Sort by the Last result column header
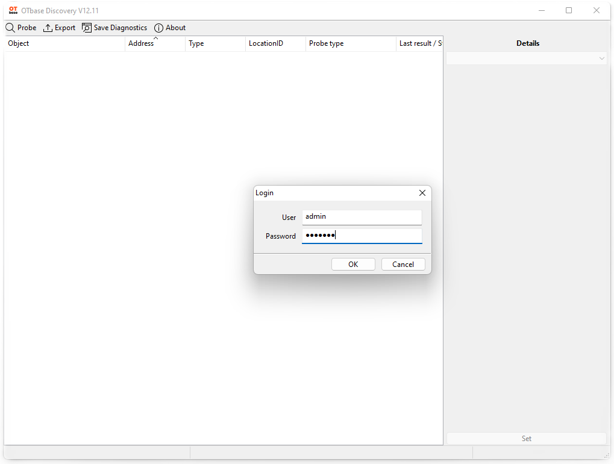This screenshot has height=464, width=614. [419, 43]
